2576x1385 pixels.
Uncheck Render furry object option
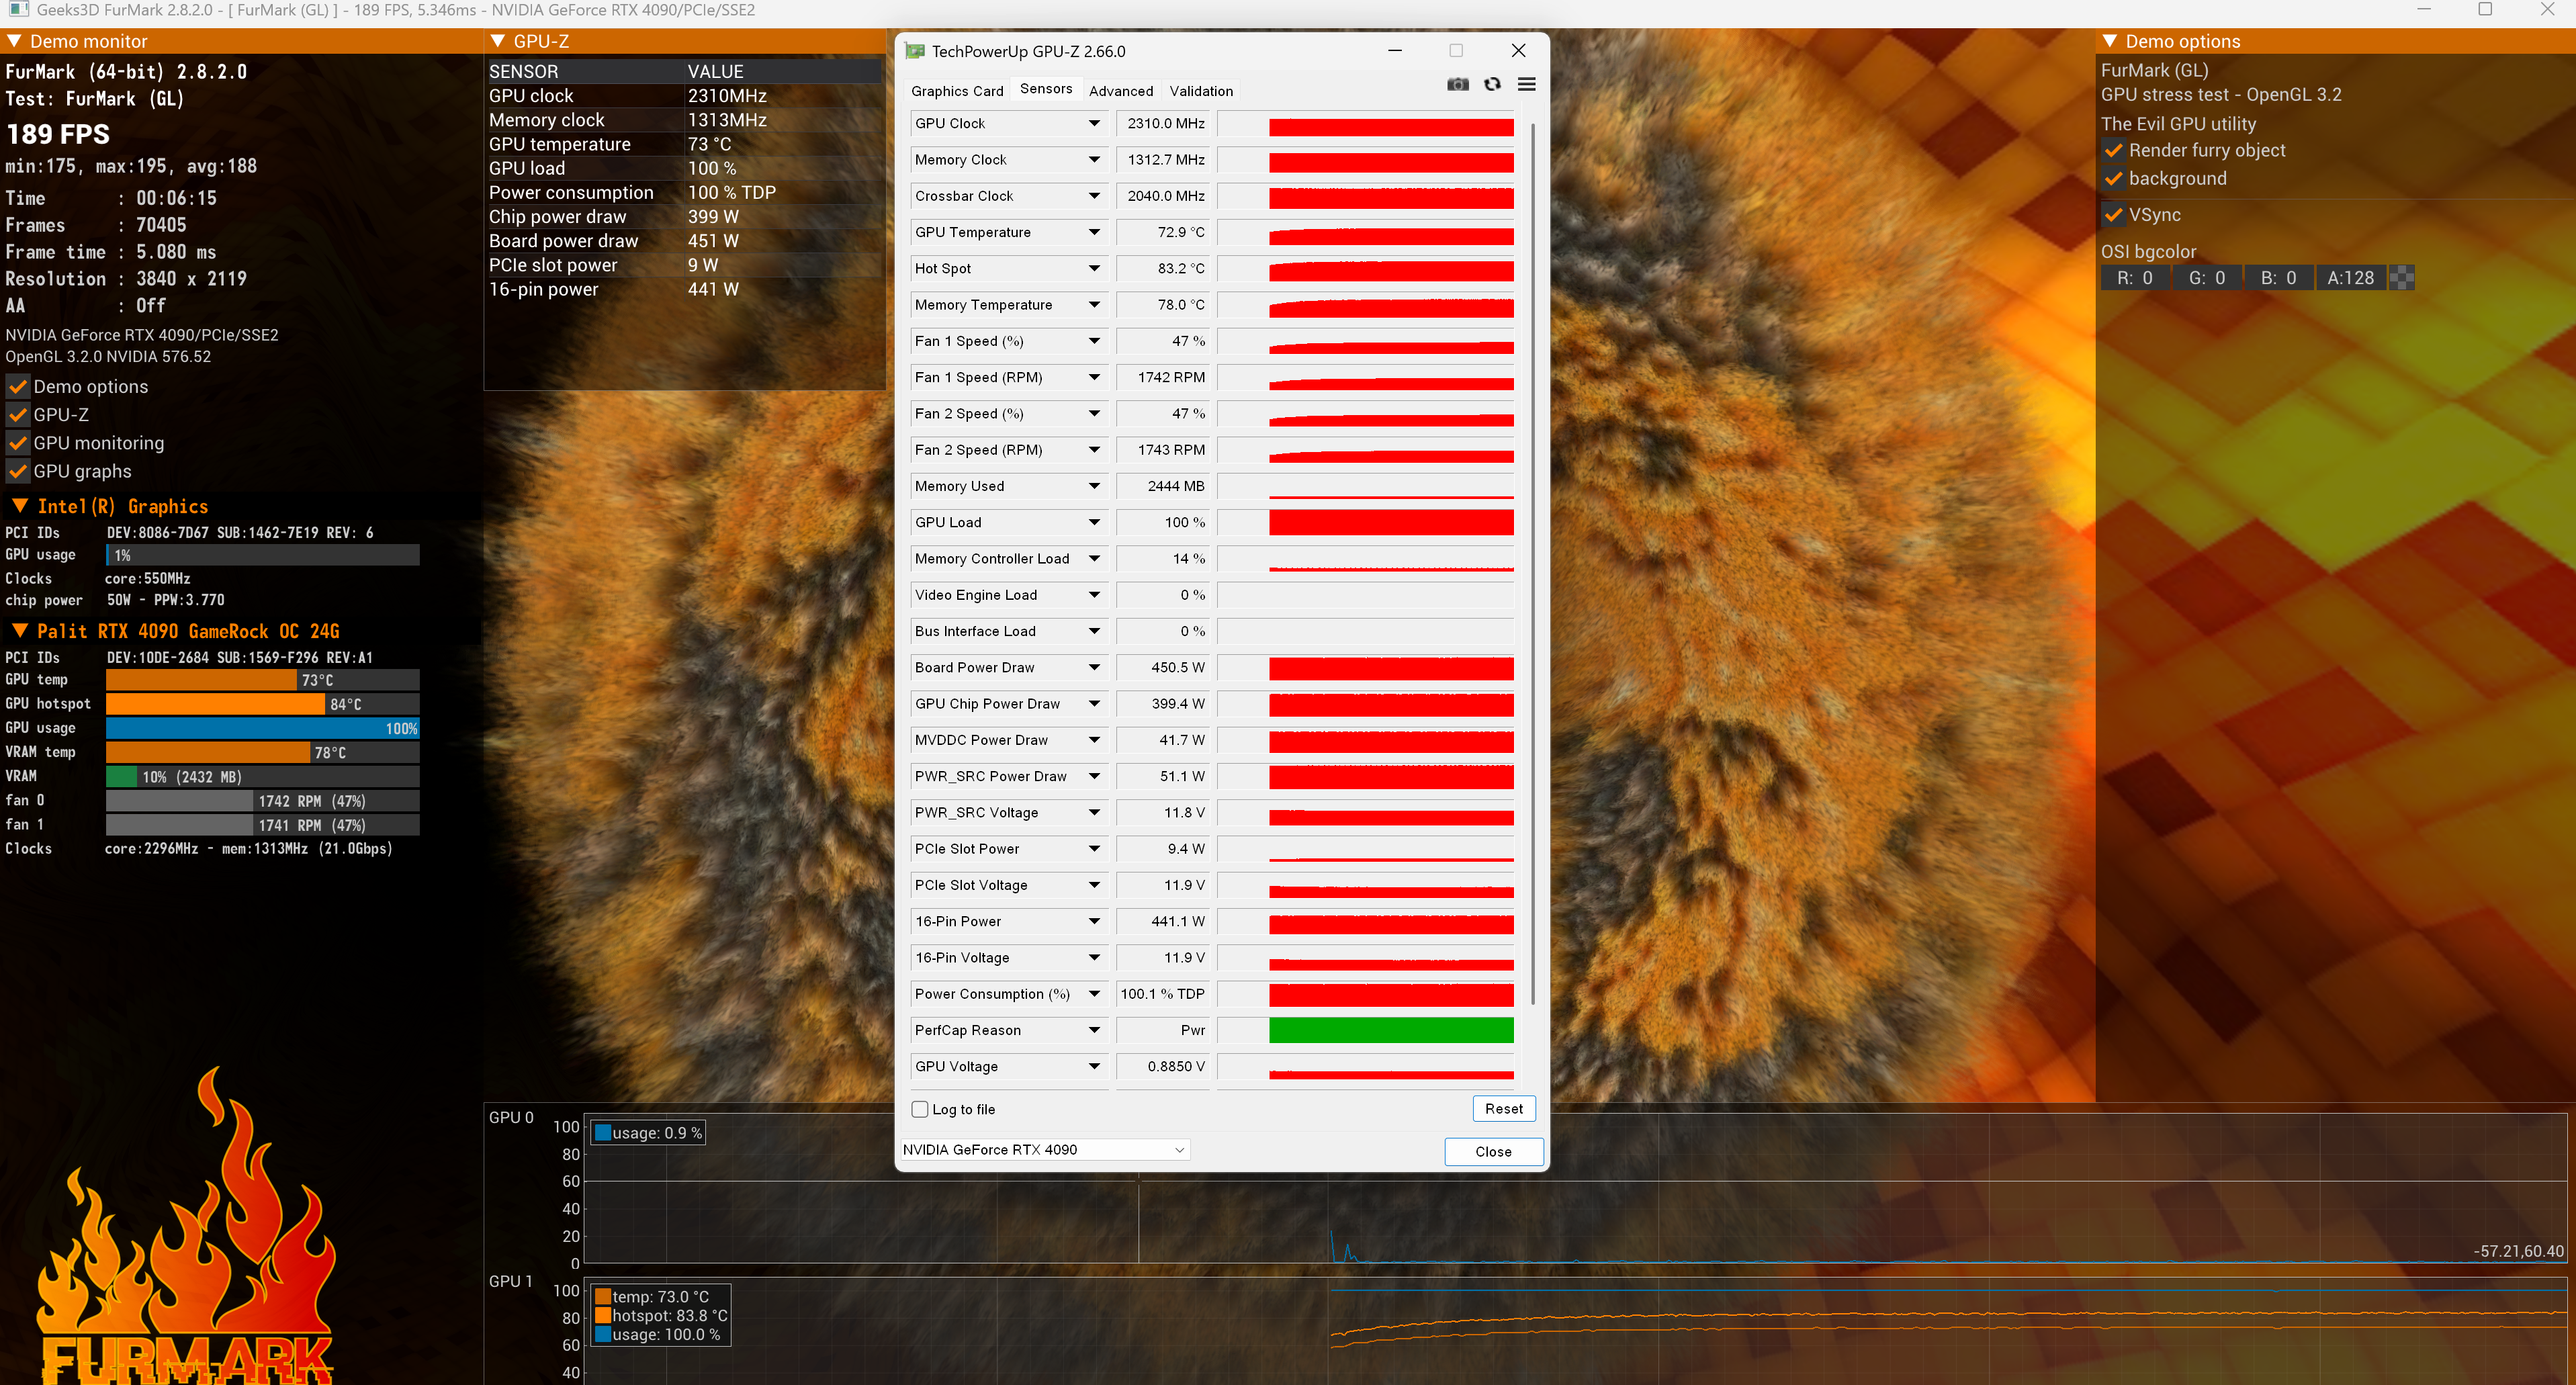2113,151
